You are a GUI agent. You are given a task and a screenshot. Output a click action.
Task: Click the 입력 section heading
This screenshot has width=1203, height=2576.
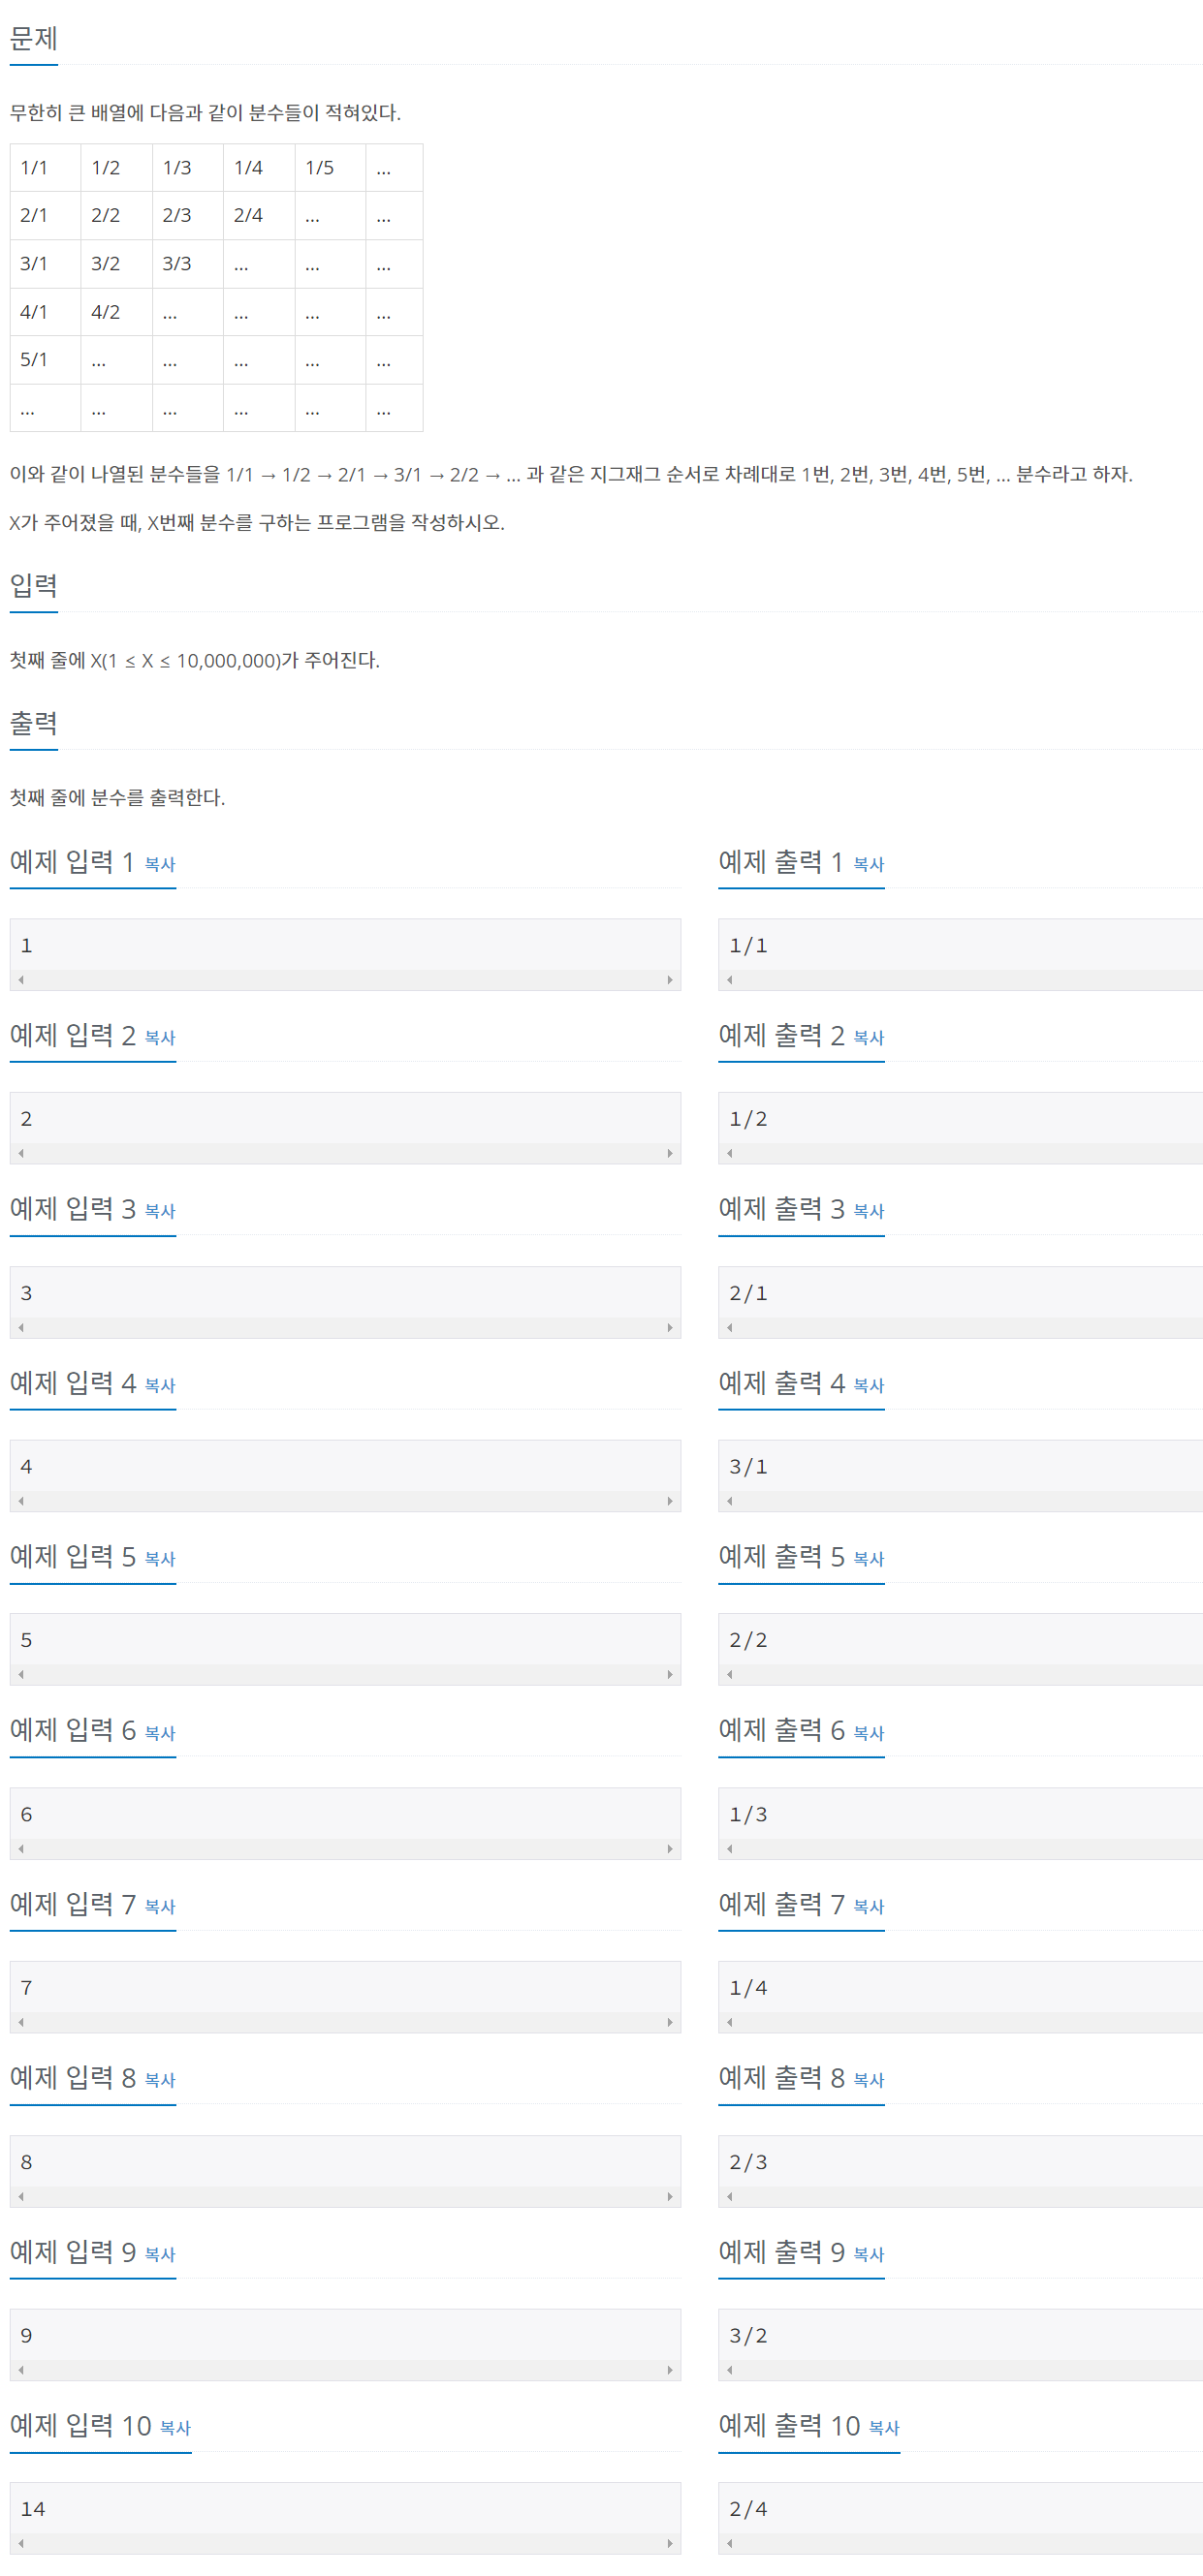point(34,586)
